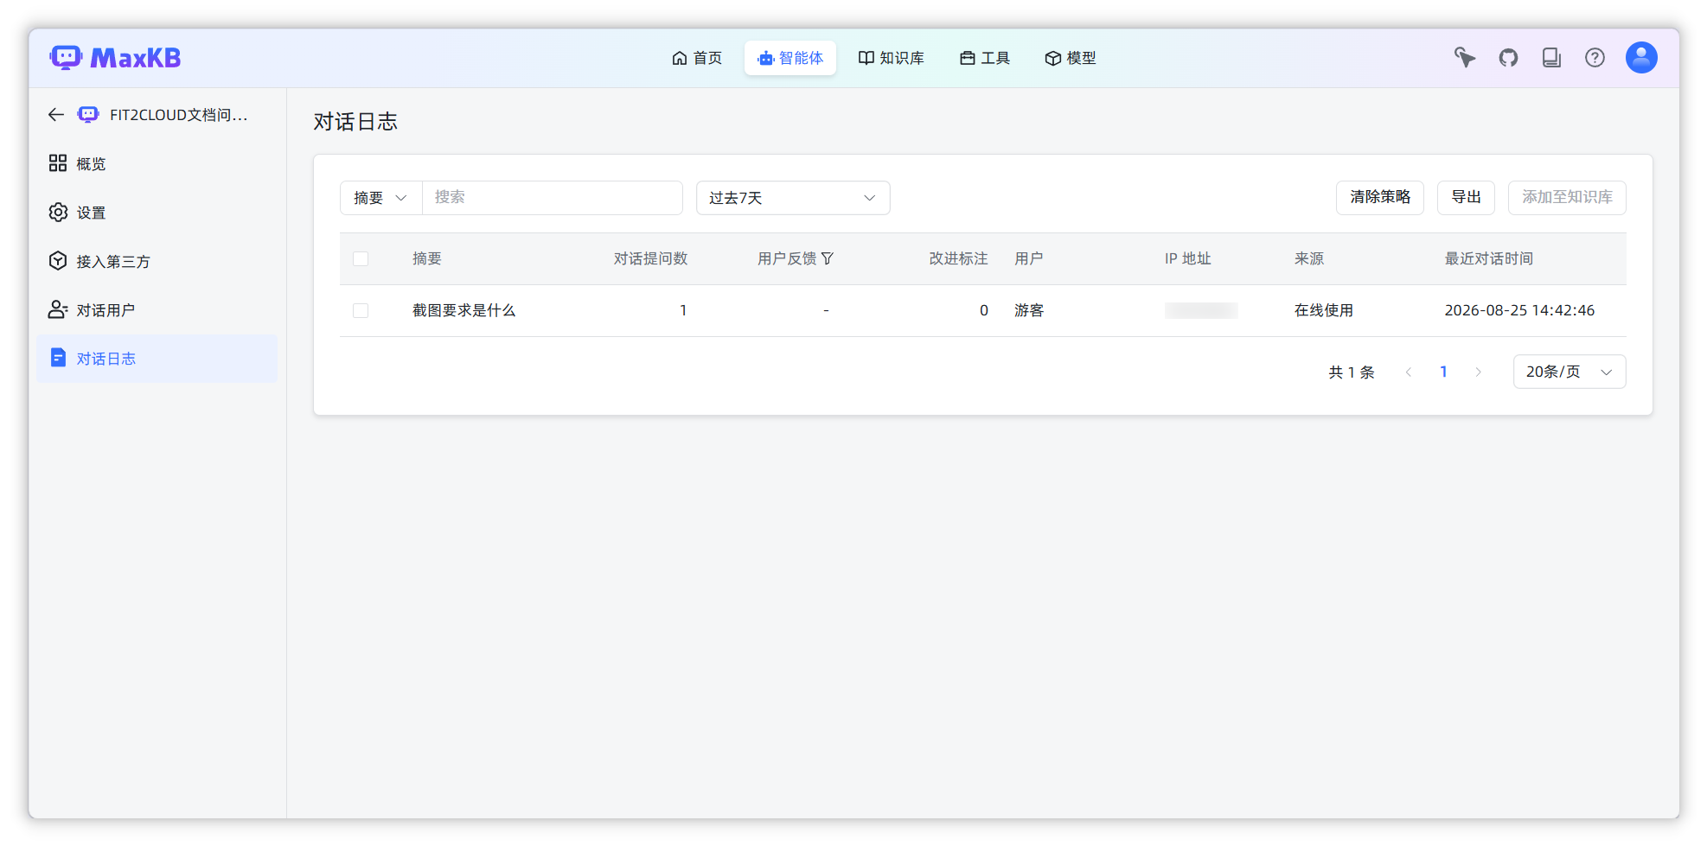1707x846 pixels.
Task: Click the 对话提问数 column header
Action: pos(650,258)
